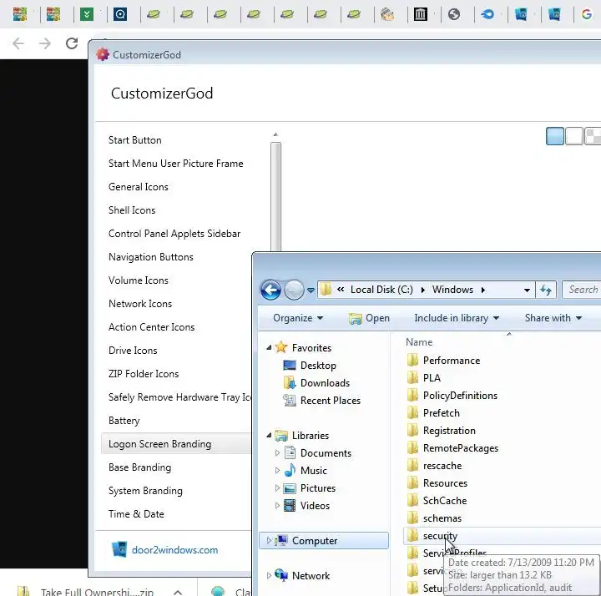The width and height of the screenshot is (601, 596).
Task: Go back in the Explorer window
Action: 270,290
